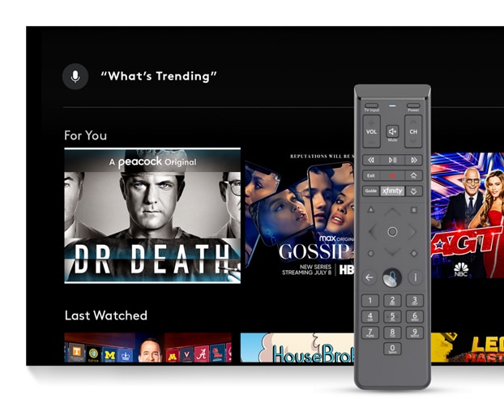The height and width of the screenshot is (399, 504).
Task: Click the For You row heading
Action: tap(86, 135)
